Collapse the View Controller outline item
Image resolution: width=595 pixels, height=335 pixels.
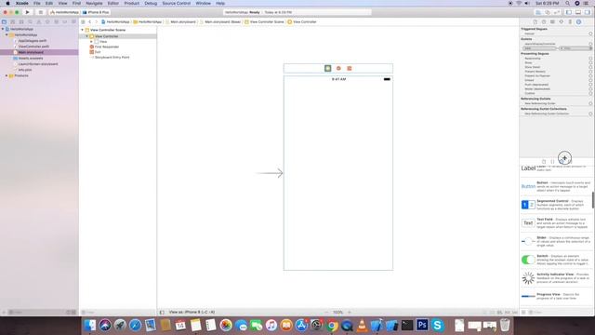(86, 36)
